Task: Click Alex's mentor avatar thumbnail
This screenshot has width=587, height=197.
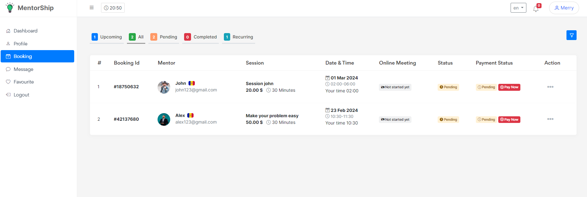Action: [164, 119]
